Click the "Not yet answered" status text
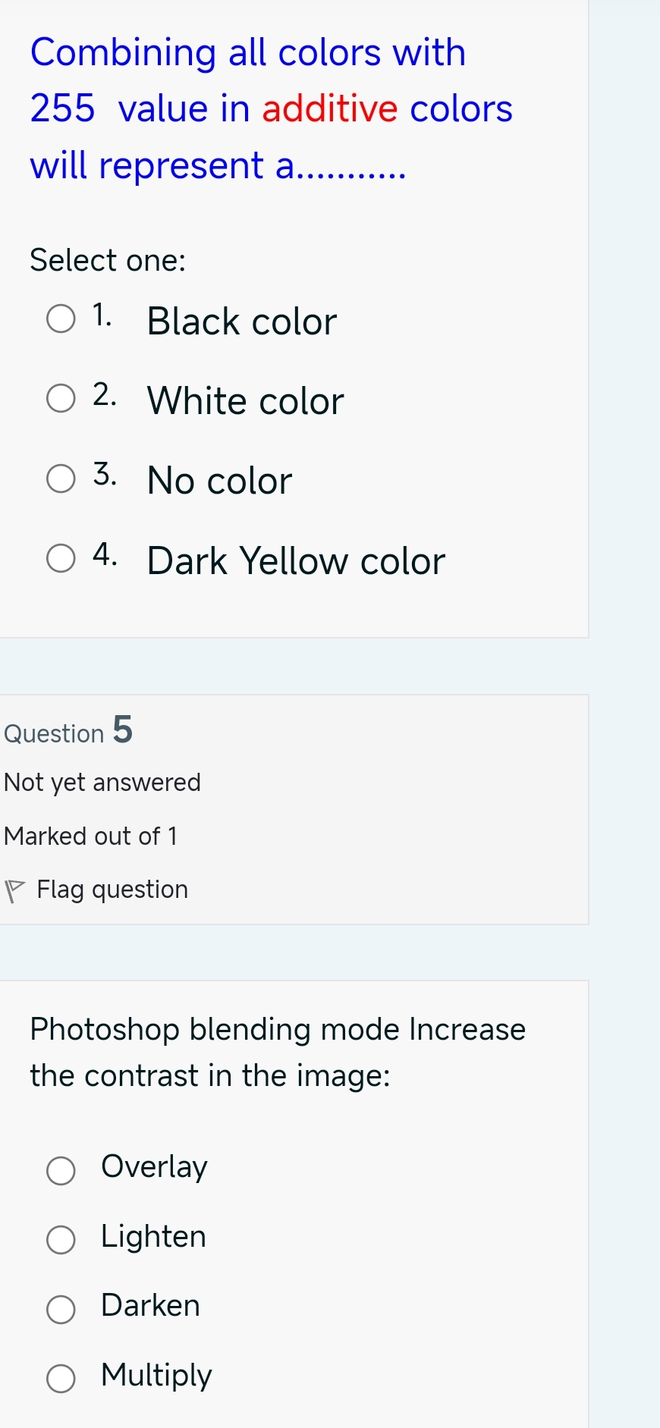Viewport: 660px width, 1428px height. tap(102, 781)
